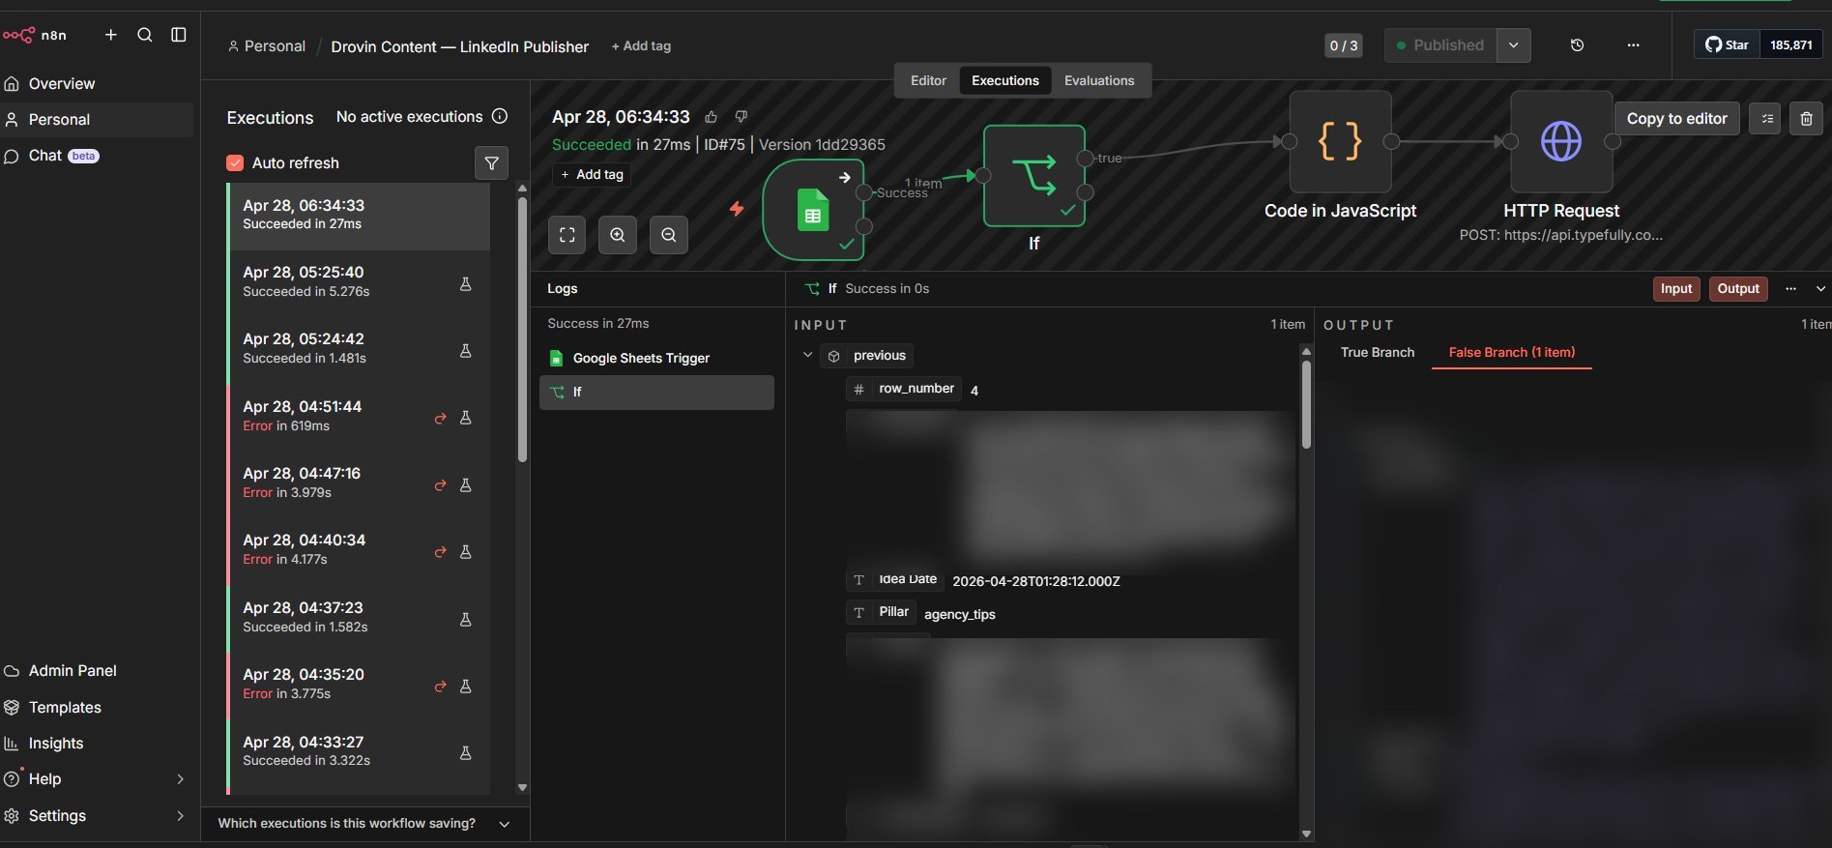
Task: Retry execution Apr 28, 04:47:16
Action: (x=440, y=485)
